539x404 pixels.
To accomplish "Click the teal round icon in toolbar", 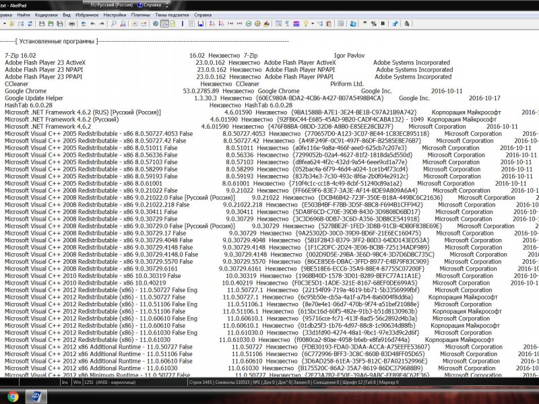I will pos(156,24).
